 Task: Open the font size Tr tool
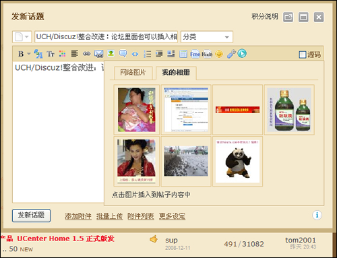click(x=51, y=54)
